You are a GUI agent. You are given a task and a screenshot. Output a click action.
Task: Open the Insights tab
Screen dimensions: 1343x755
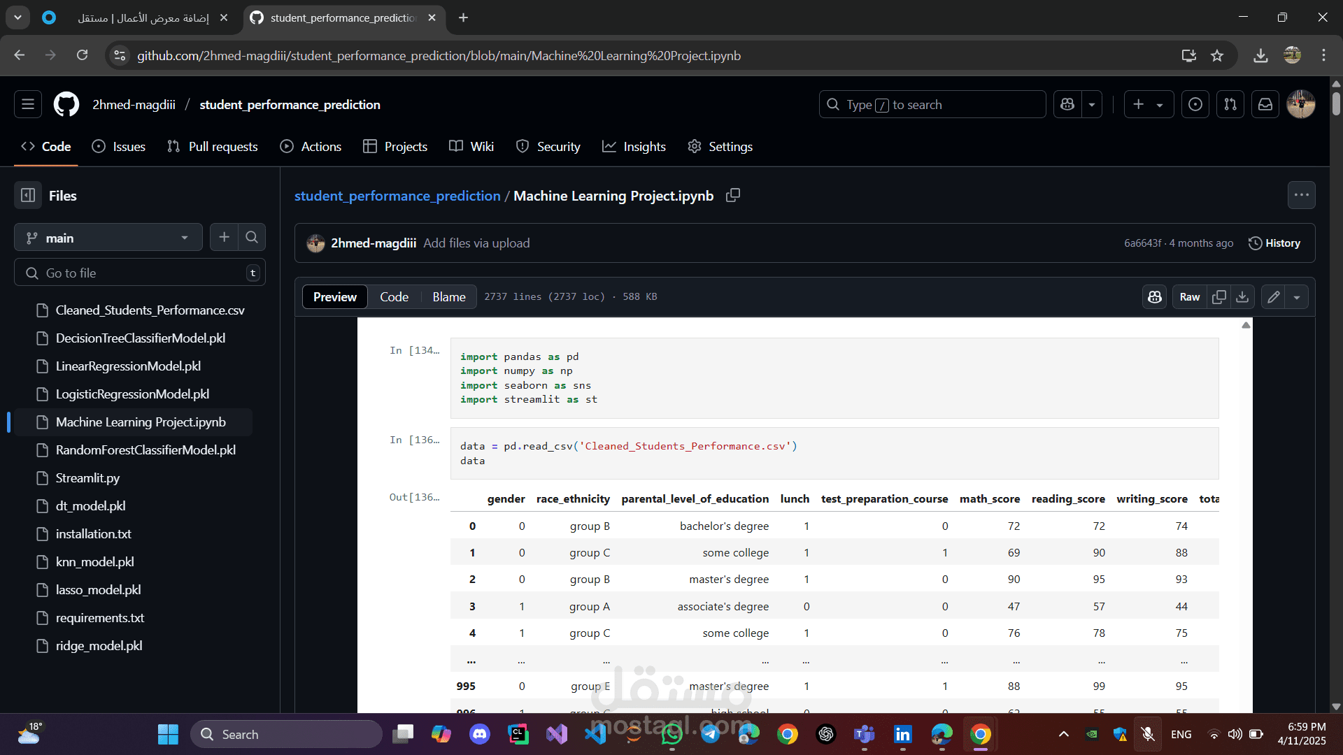[634, 147]
